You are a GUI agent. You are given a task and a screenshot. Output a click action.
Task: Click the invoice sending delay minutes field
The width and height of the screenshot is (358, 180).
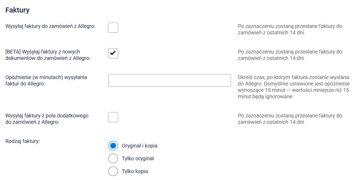click(x=169, y=80)
